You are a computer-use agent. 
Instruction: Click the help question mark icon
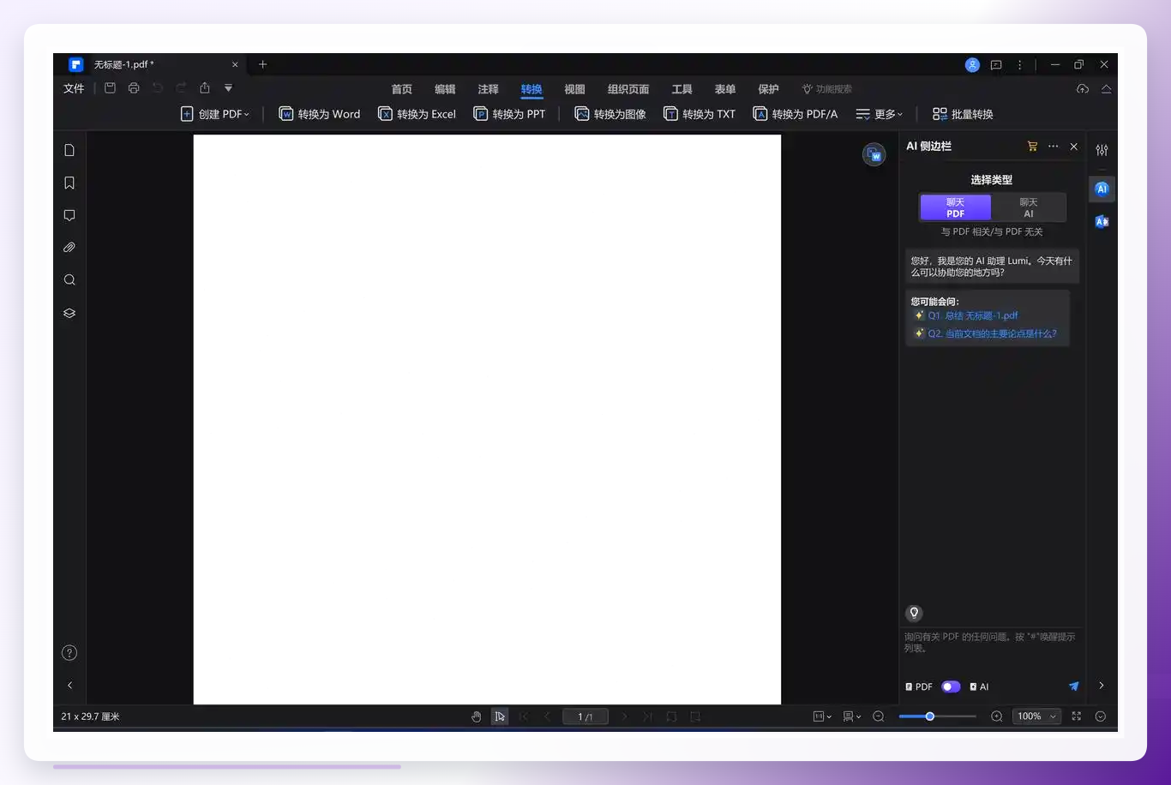click(69, 653)
